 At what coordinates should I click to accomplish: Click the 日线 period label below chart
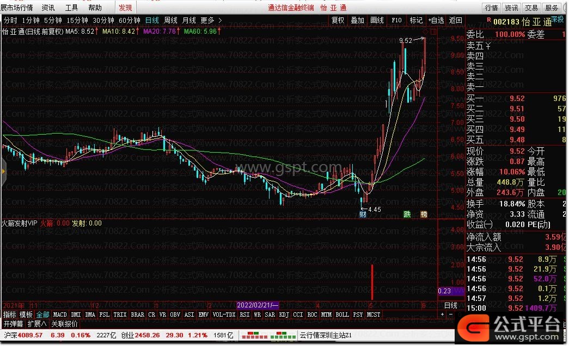pyautogui.click(x=451, y=305)
